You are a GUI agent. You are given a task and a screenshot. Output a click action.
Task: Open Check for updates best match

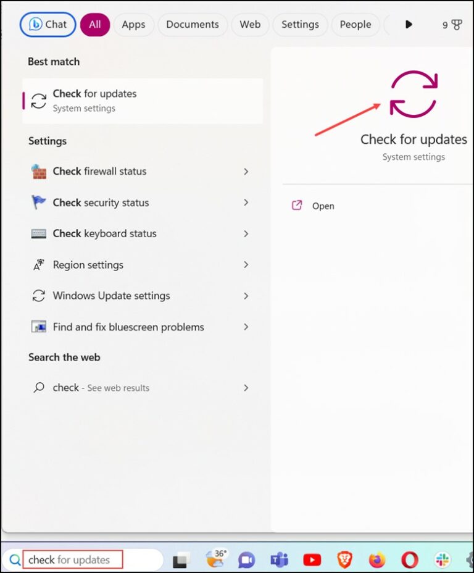[143, 101]
